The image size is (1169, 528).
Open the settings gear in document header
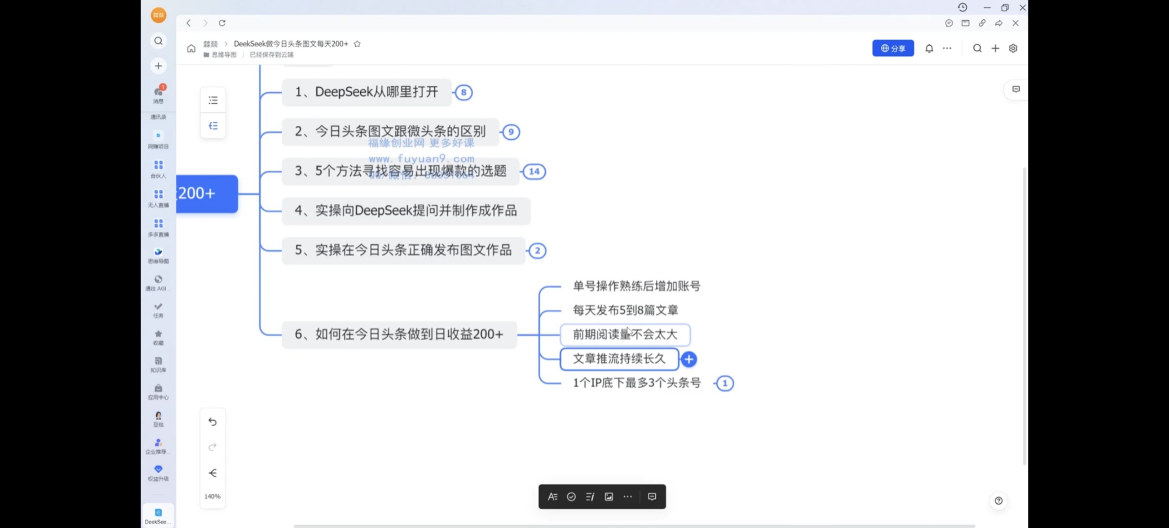pos(1013,48)
